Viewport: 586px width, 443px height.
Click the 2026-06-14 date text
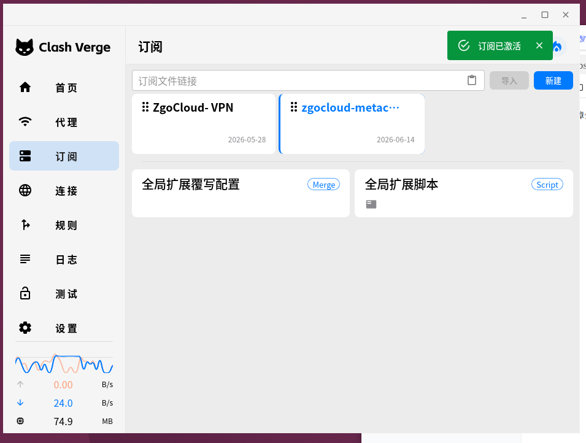click(395, 139)
